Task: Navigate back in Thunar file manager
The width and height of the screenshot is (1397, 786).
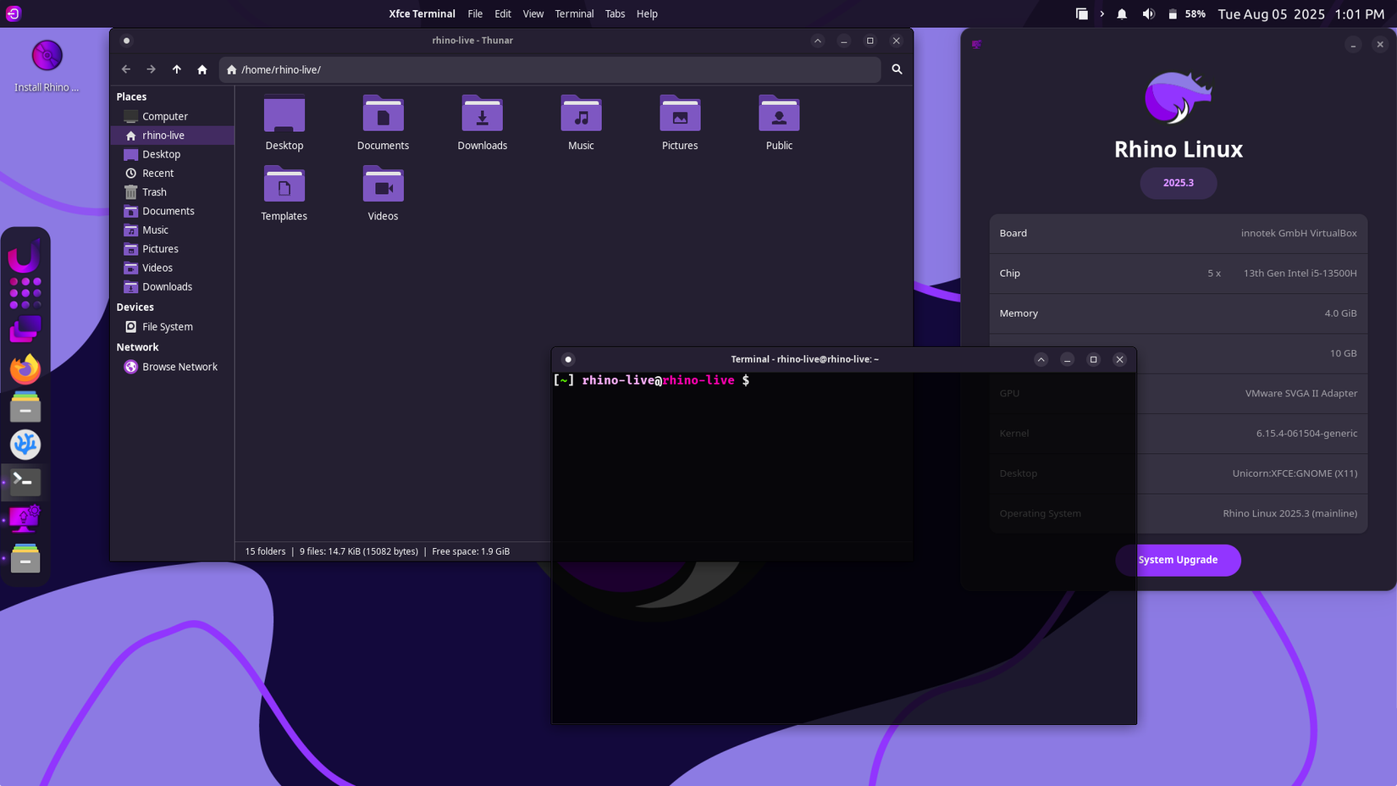Action: 126,69
